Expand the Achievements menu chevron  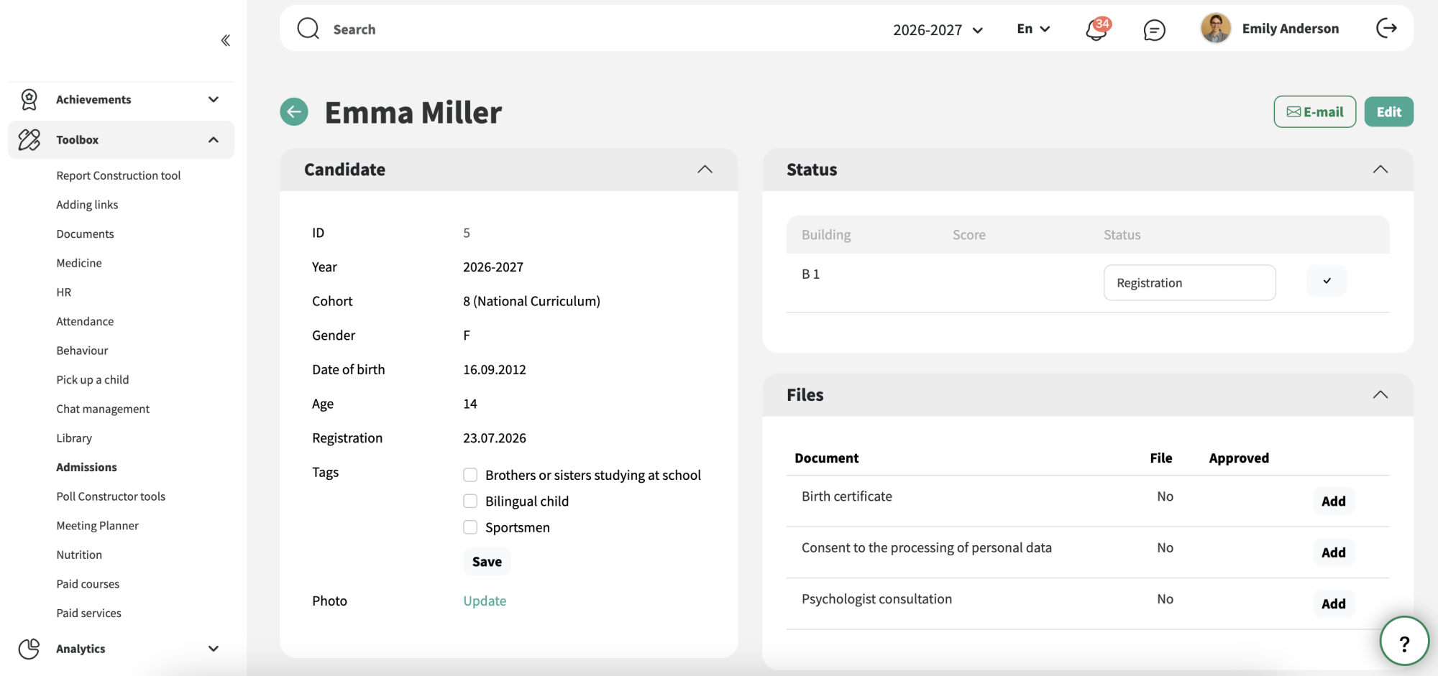click(214, 99)
